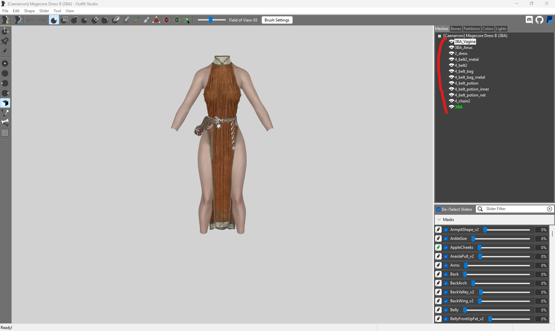Select the eraser Undiff brush tool
Viewport: 555px width, 331px height.
tap(116, 20)
